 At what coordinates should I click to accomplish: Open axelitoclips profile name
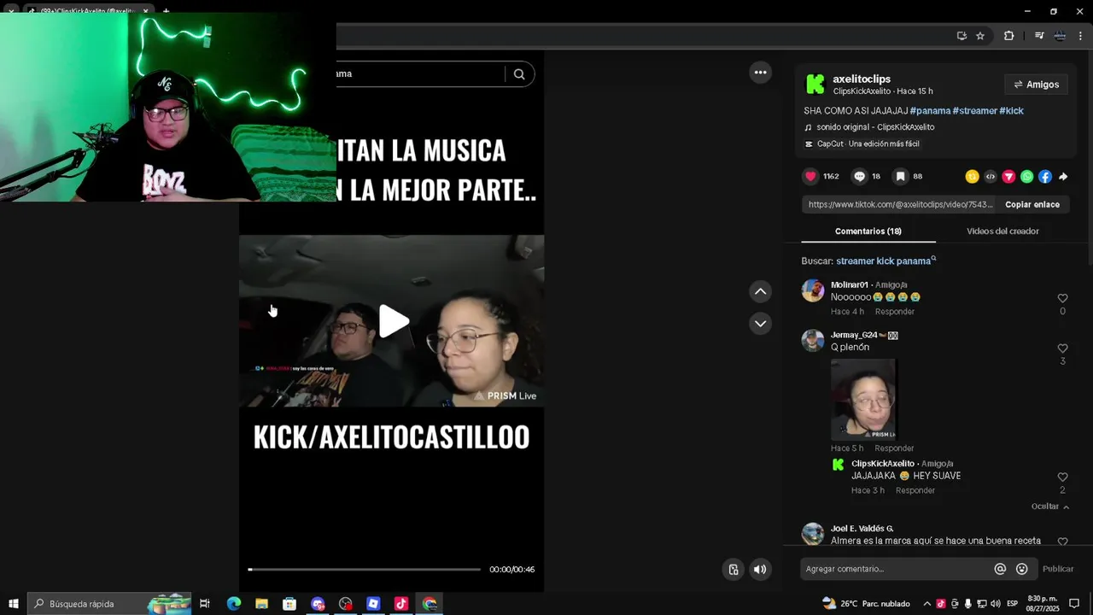862,79
